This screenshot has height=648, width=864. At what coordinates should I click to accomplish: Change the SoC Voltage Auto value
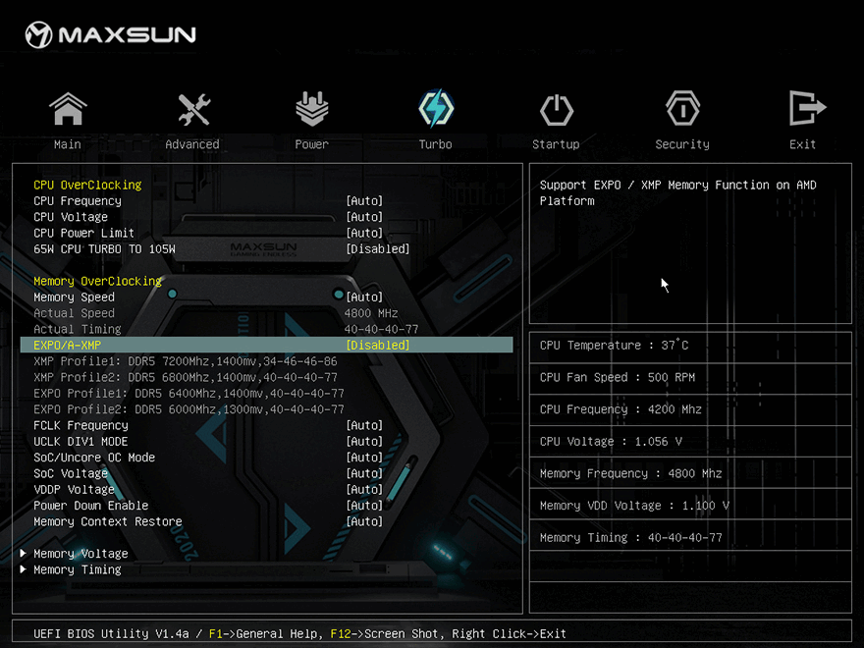[364, 473]
